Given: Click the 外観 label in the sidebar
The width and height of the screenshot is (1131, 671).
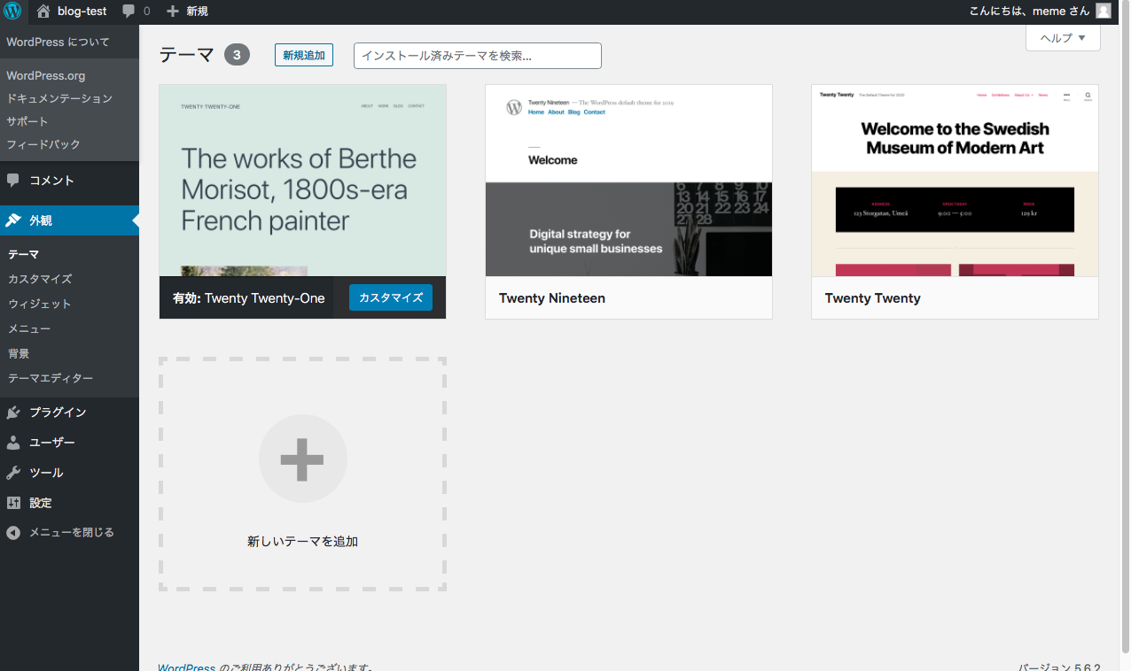Looking at the screenshot, I should [x=41, y=220].
